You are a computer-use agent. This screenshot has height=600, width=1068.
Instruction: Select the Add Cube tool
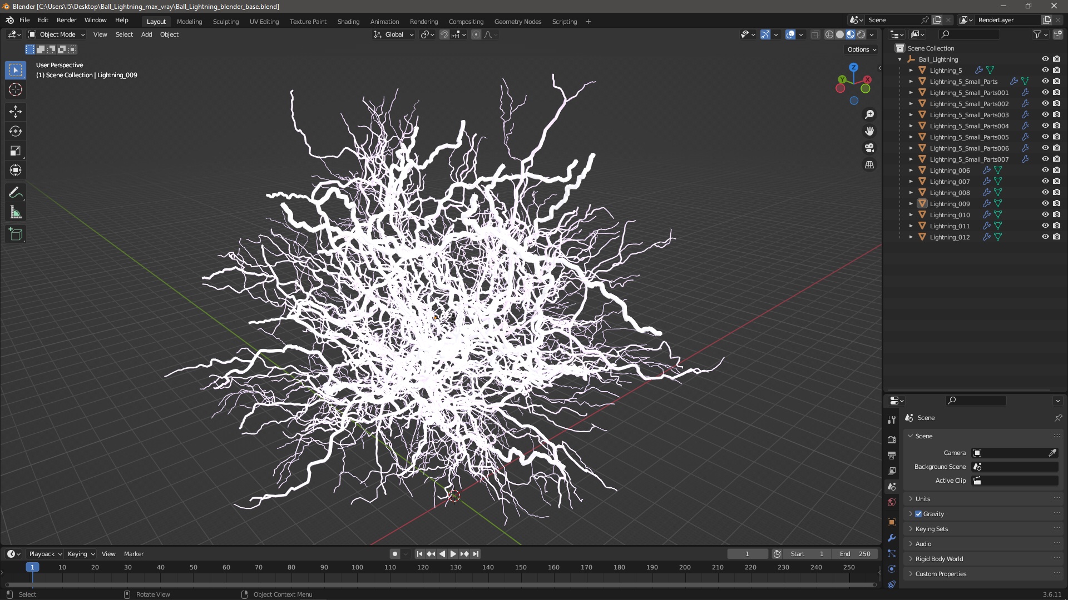coord(16,234)
